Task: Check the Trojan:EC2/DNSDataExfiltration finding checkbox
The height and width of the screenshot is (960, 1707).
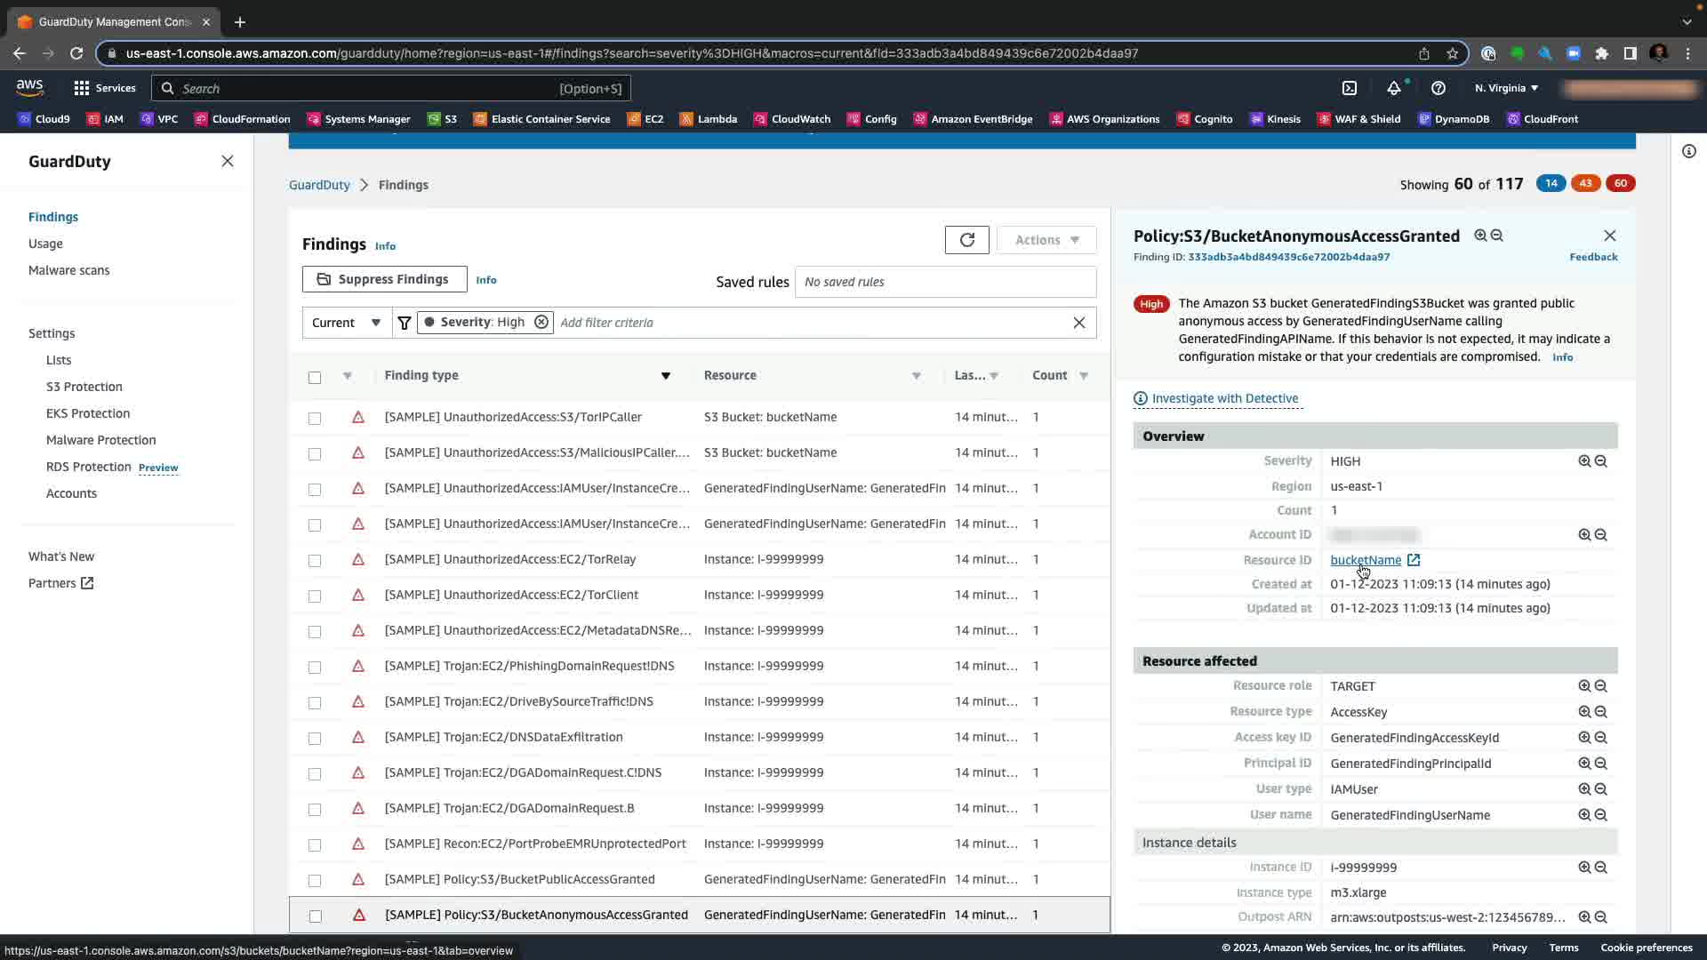Action: pyautogui.click(x=315, y=738)
